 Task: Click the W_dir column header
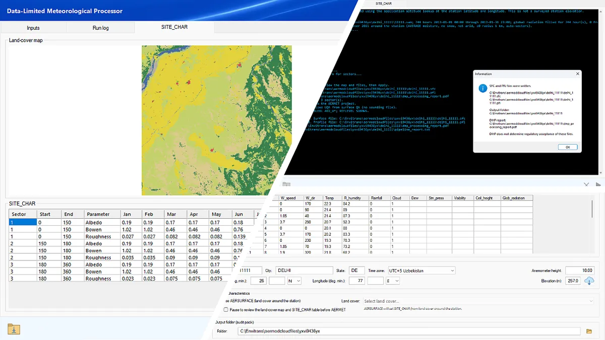313,198
